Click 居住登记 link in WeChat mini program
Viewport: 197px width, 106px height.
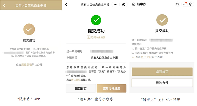point(76,80)
